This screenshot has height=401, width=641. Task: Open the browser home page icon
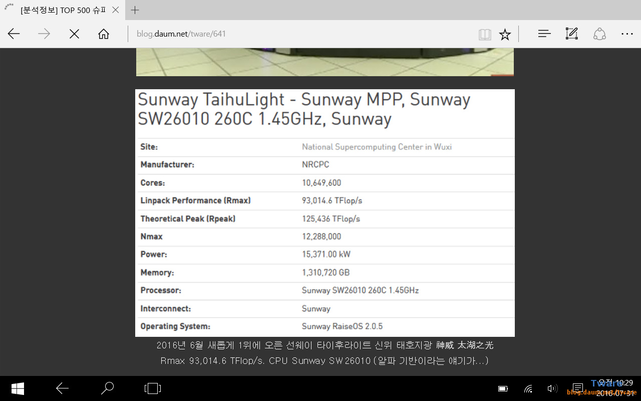click(x=104, y=34)
